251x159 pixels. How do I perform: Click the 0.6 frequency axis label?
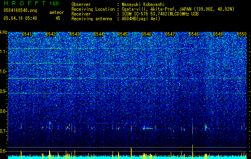4,151
